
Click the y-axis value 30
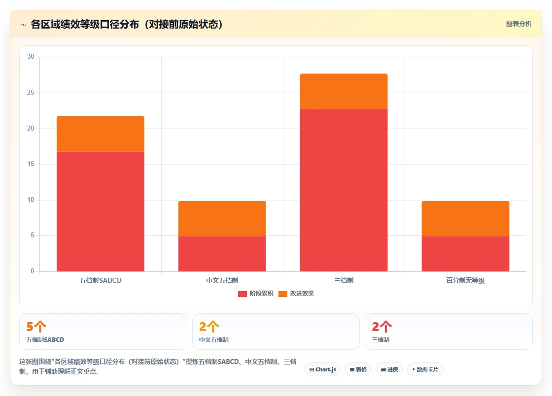pyautogui.click(x=31, y=57)
